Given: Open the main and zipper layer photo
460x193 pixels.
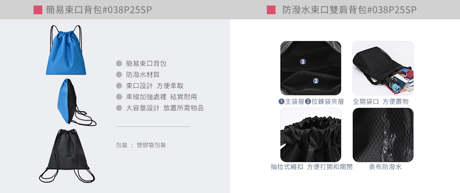Looking at the screenshot, I should (310, 68).
